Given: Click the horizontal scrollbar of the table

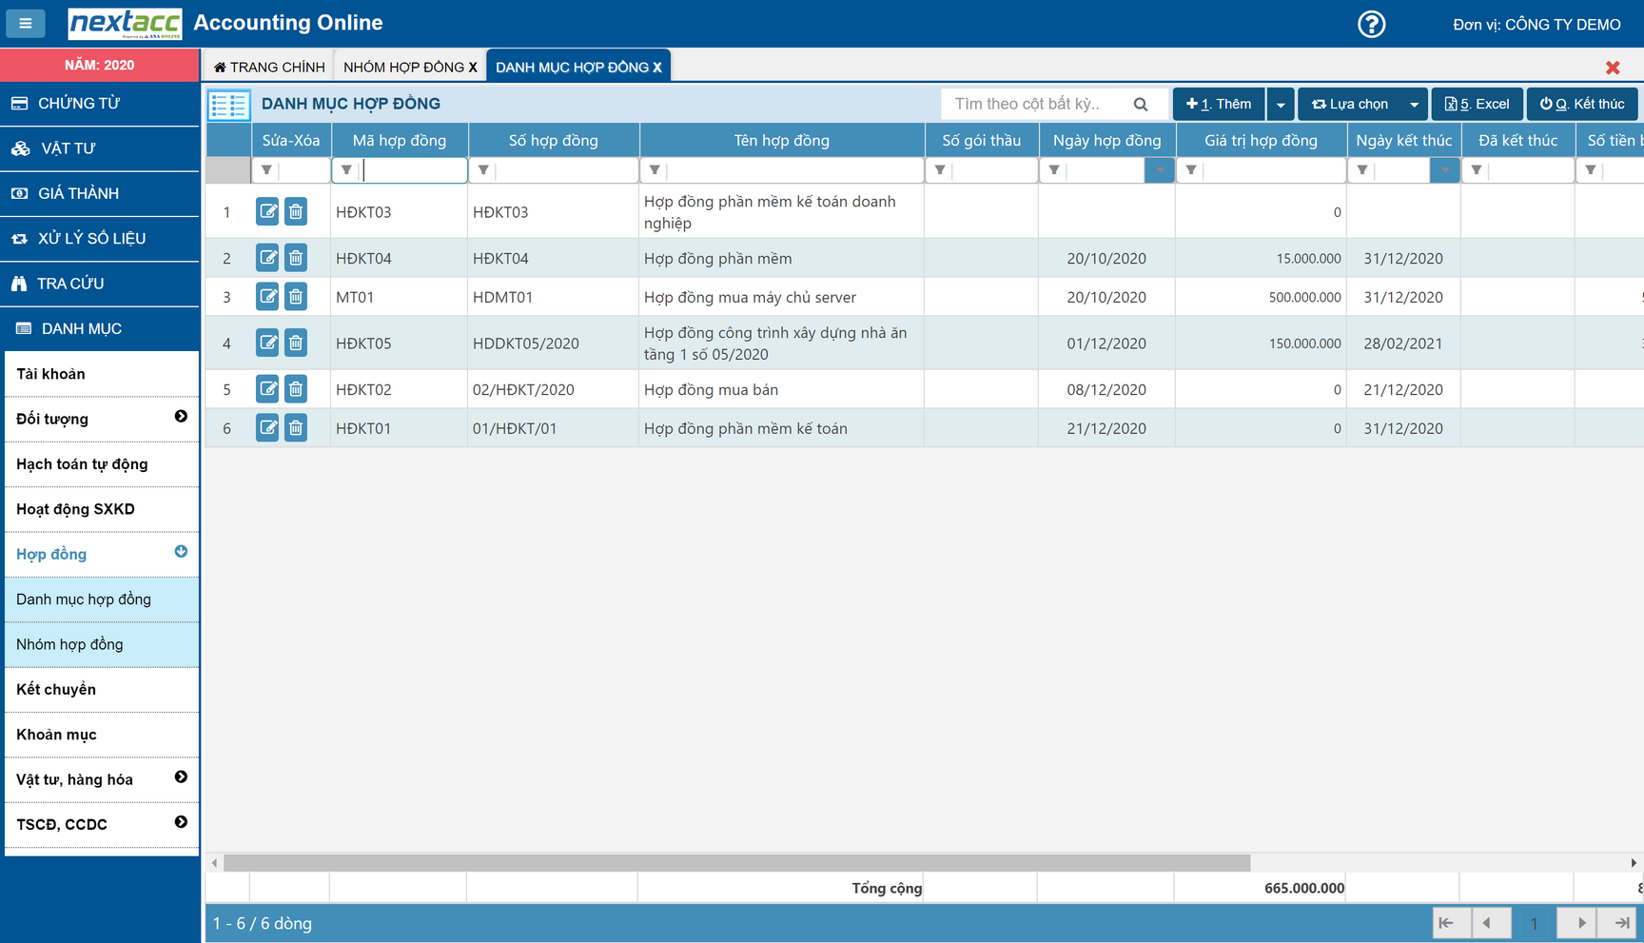Looking at the screenshot, I should pyautogui.click(x=736, y=862).
